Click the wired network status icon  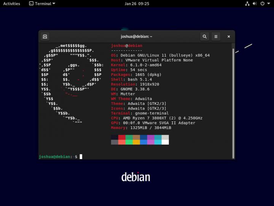(247, 3)
